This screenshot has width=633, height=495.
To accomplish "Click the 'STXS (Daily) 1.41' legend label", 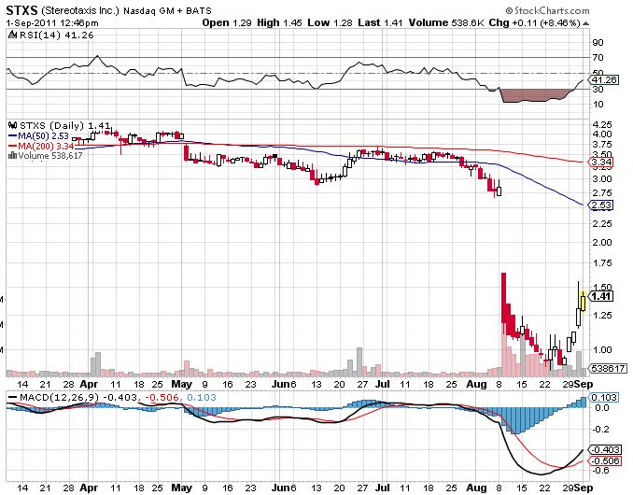I will tap(64, 125).
